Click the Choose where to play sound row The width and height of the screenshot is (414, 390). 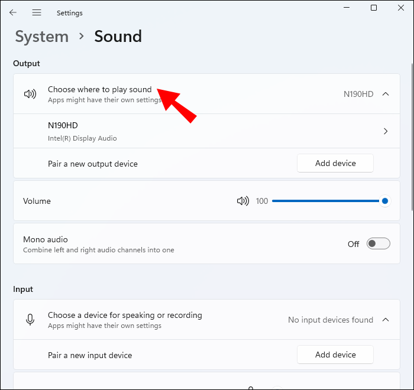click(x=100, y=90)
